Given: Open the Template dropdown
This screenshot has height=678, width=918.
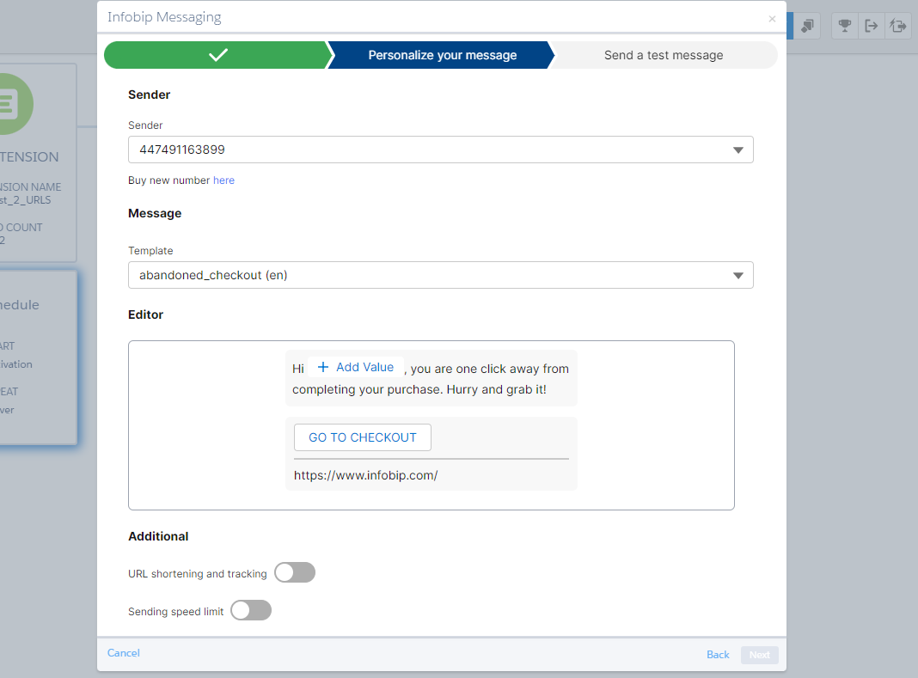Looking at the screenshot, I should (x=440, y=275).
